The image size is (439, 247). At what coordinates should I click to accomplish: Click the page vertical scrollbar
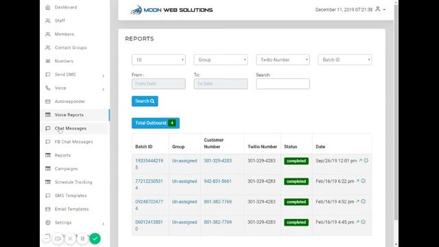pos(396,112)
